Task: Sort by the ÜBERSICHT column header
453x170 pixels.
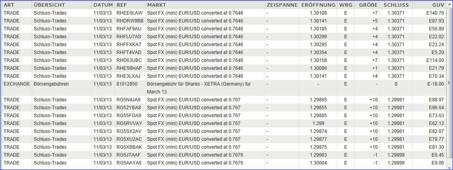Action: (x=49, y=5)
